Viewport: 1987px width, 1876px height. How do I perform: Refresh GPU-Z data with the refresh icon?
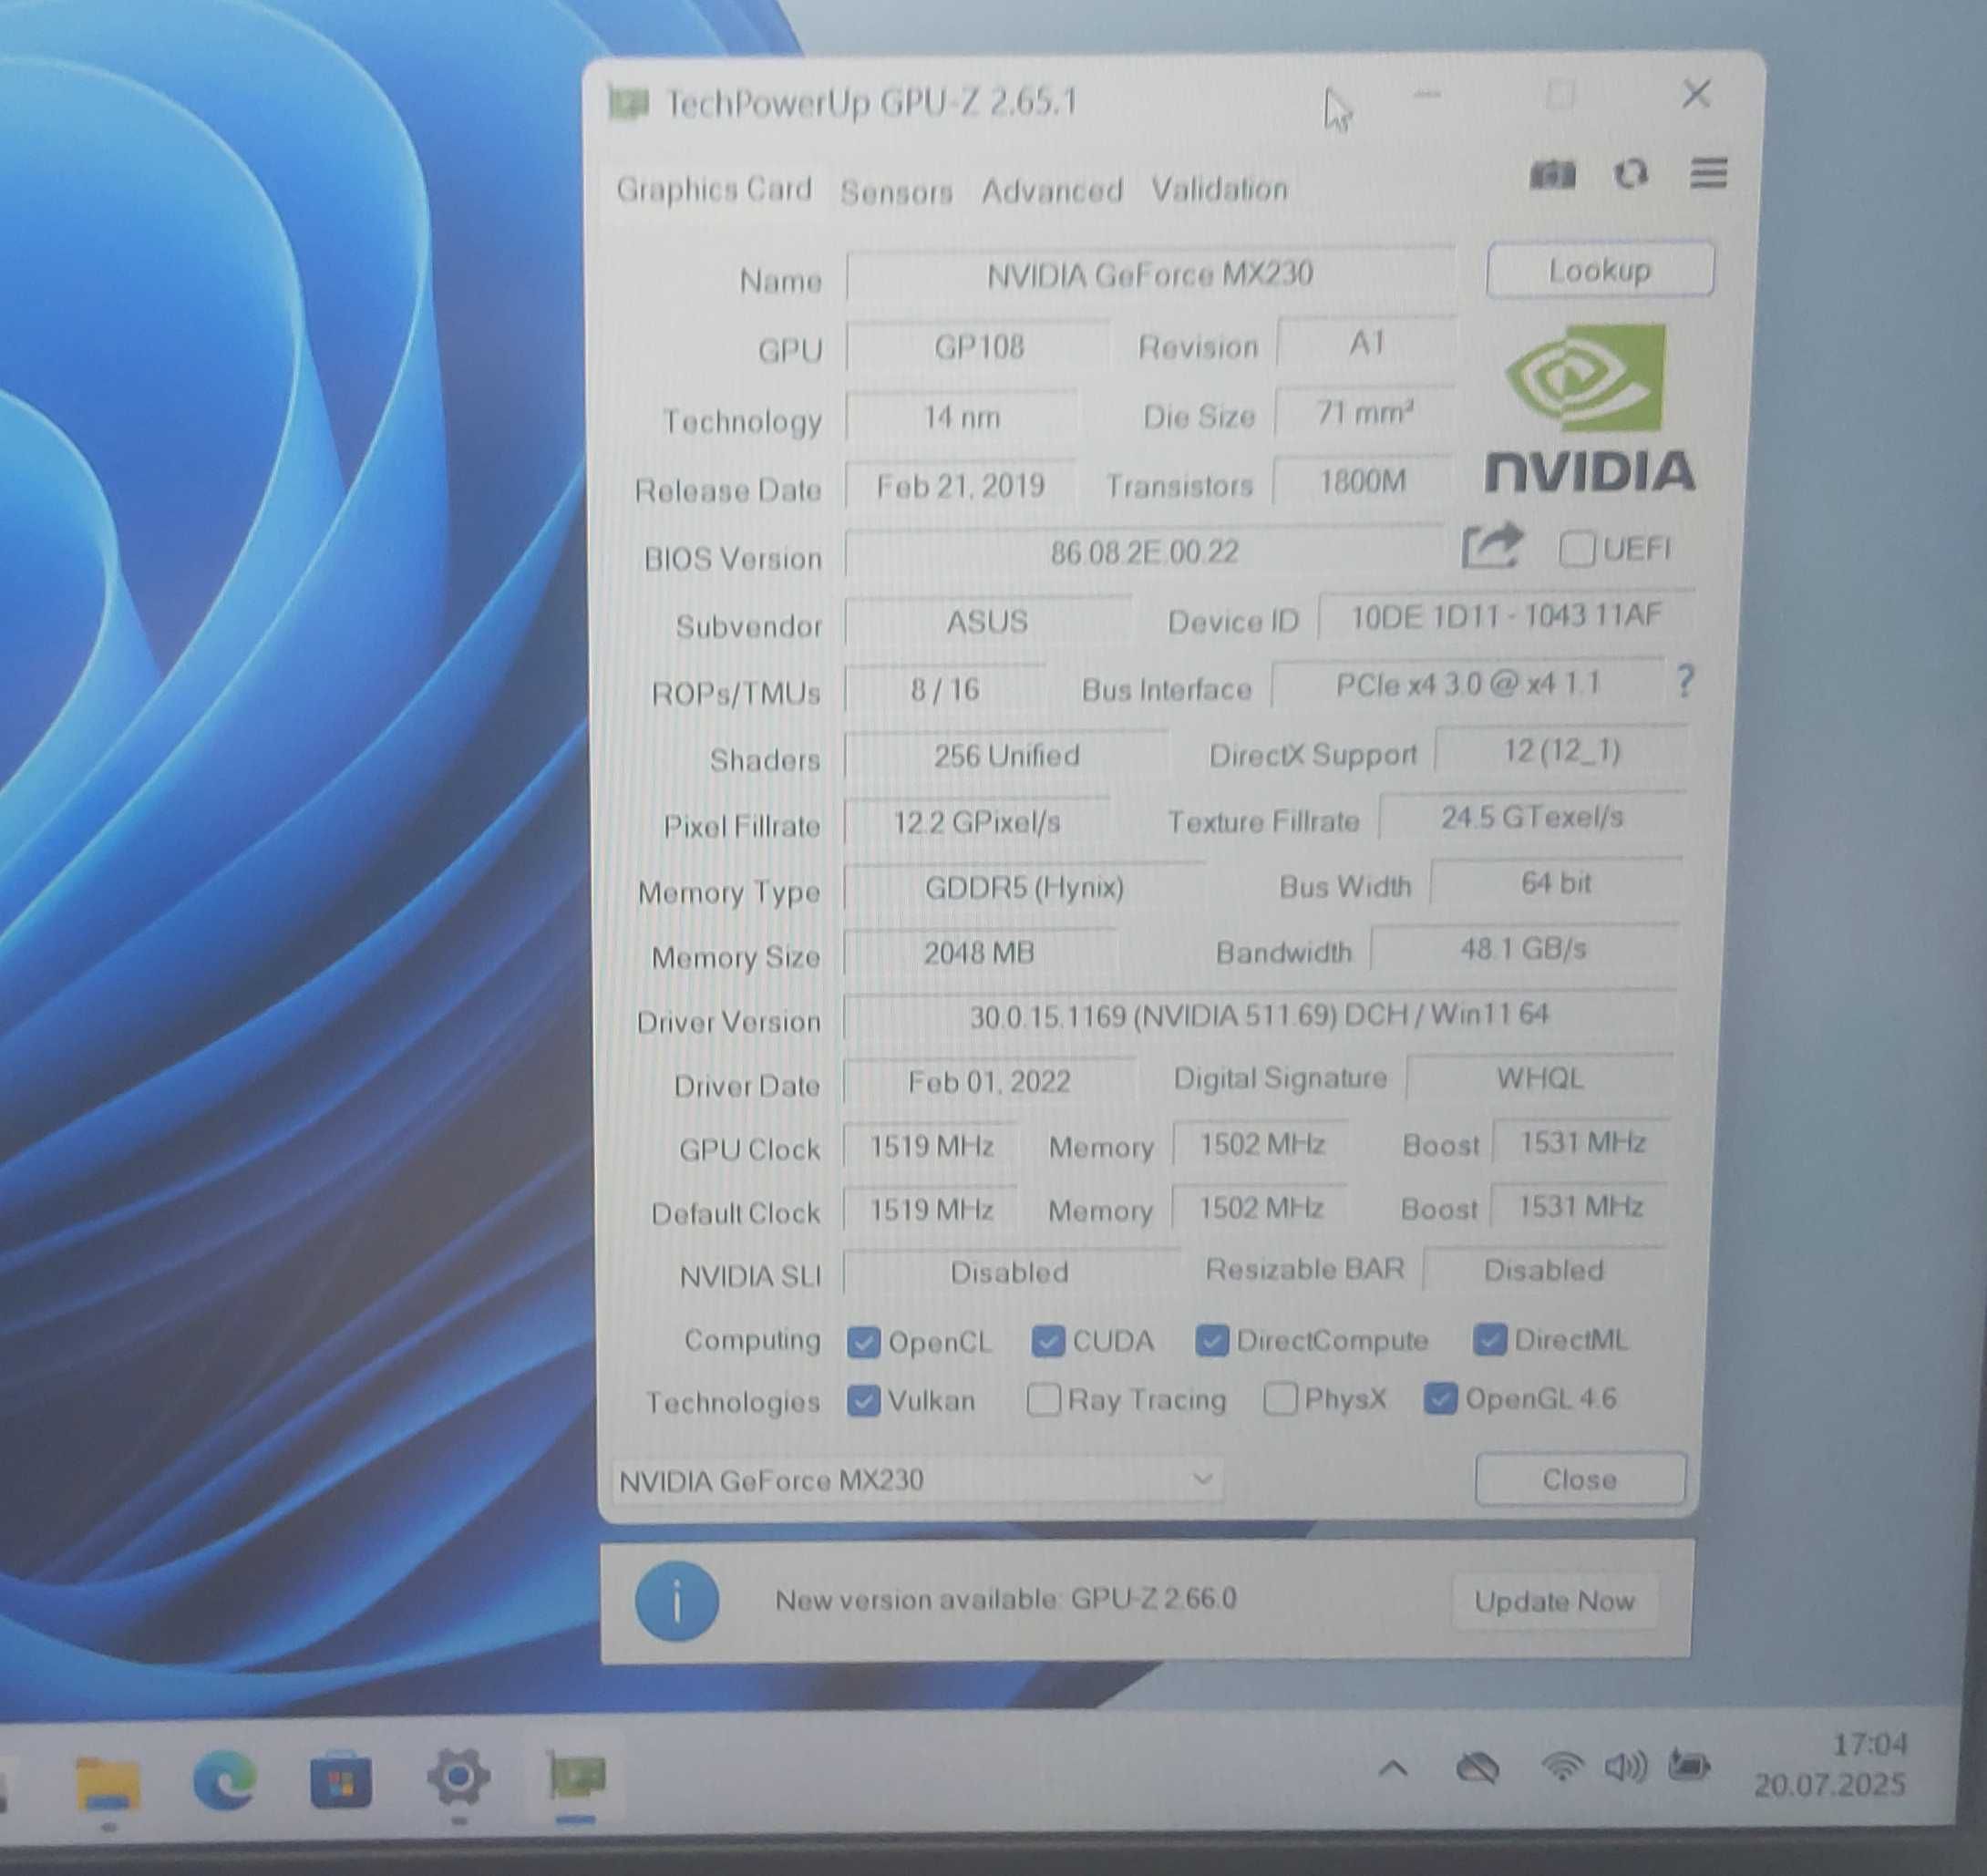tap(1631, 174)
